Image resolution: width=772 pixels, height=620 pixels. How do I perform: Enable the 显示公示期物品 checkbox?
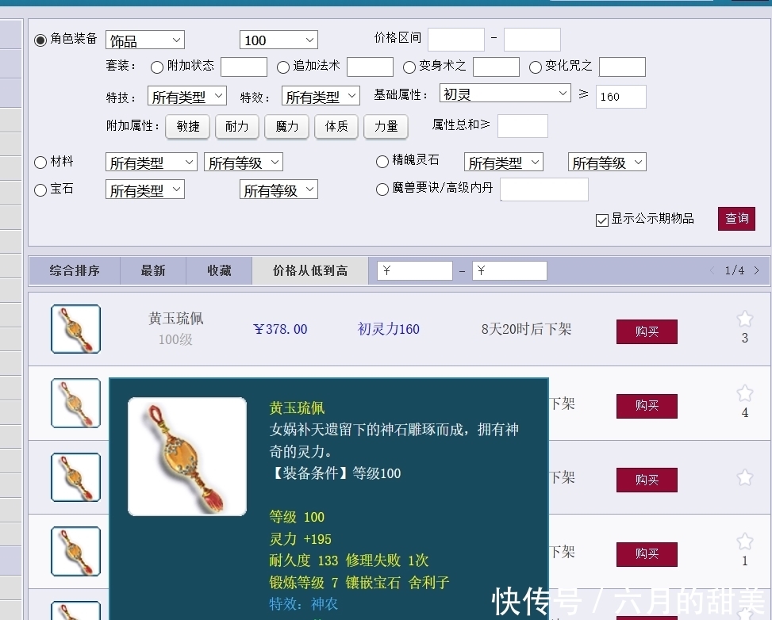[601, 220]
